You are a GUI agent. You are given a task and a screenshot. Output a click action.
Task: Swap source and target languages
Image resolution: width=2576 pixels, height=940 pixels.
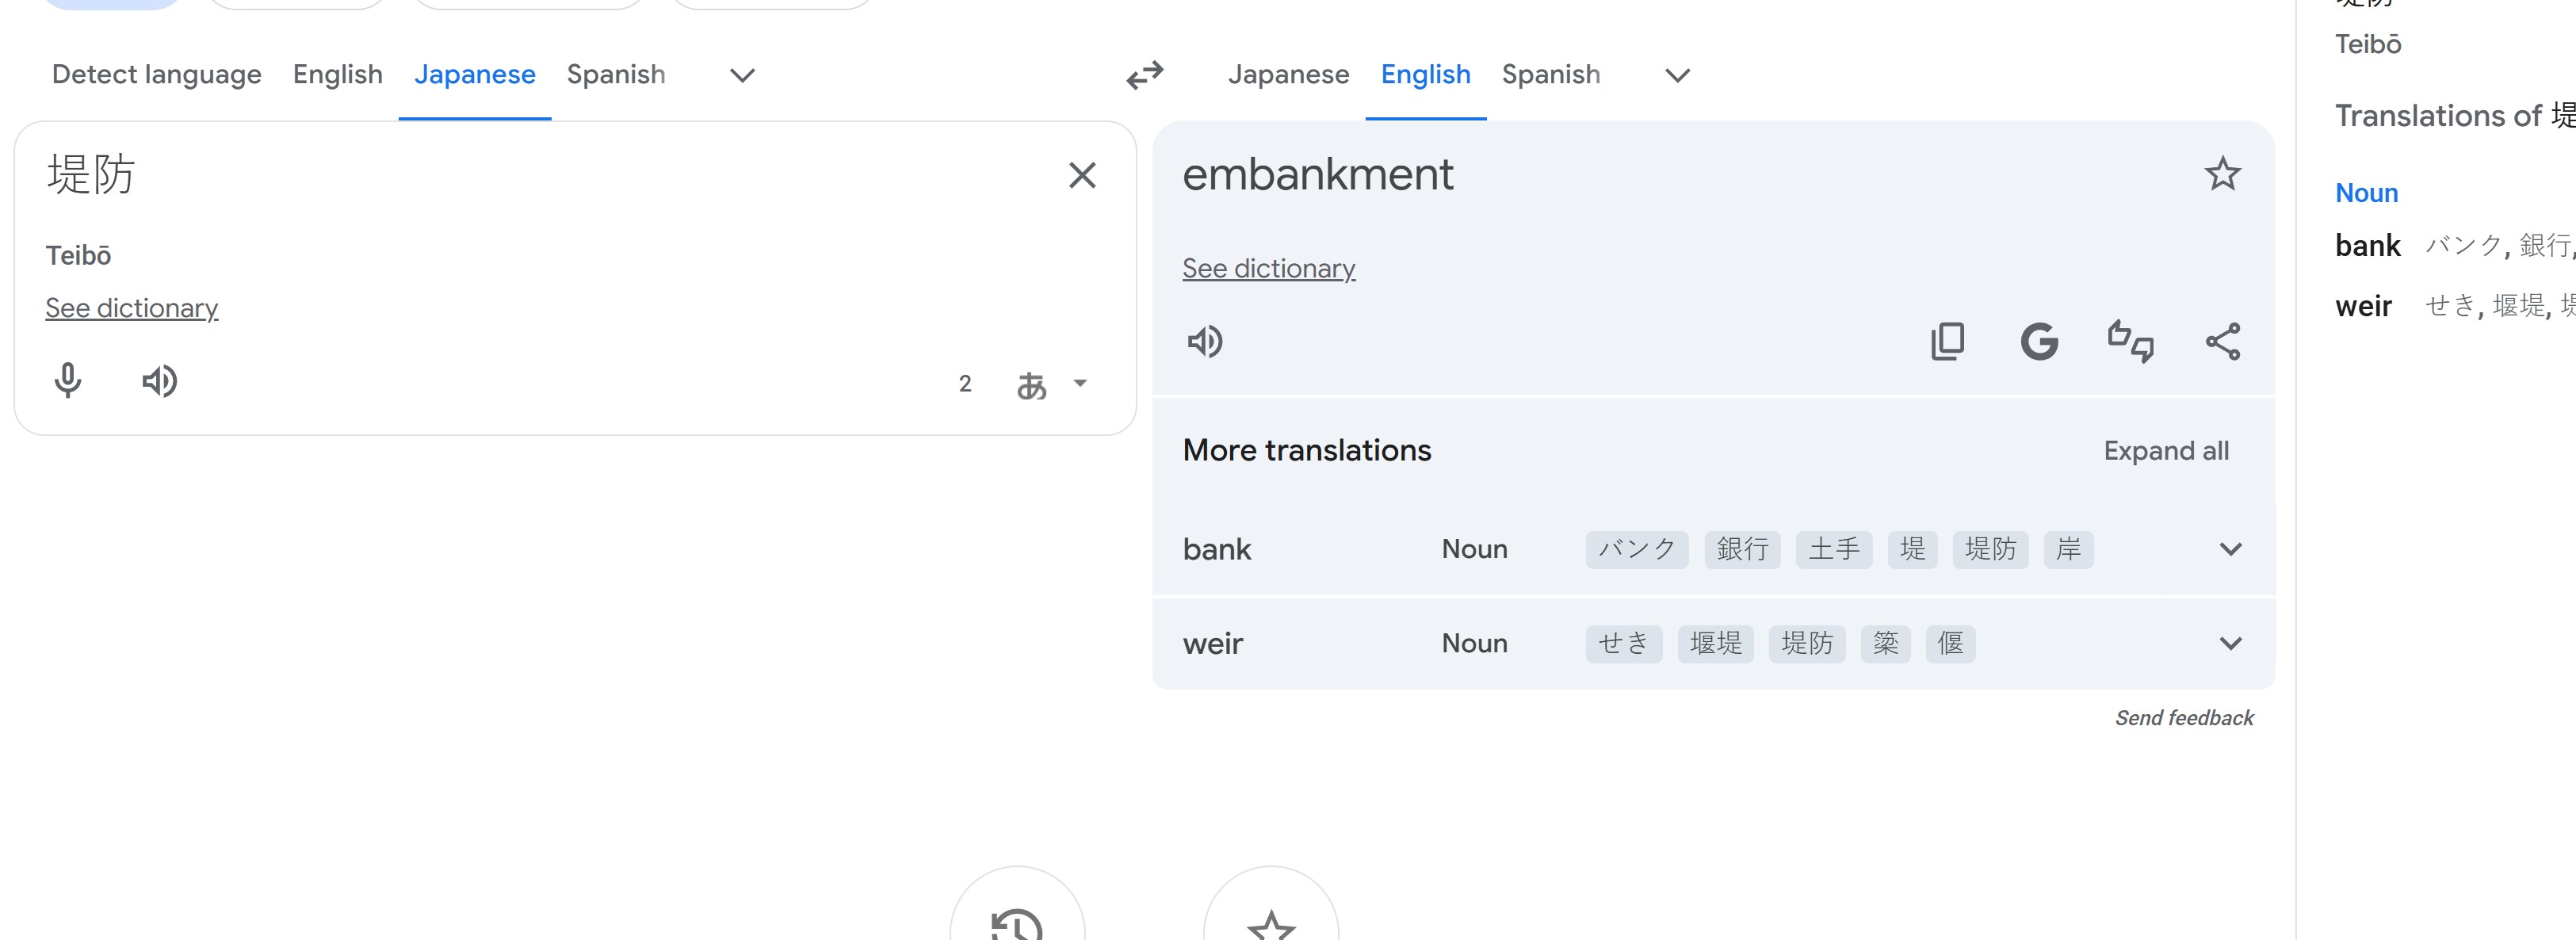pos(1144,75)
